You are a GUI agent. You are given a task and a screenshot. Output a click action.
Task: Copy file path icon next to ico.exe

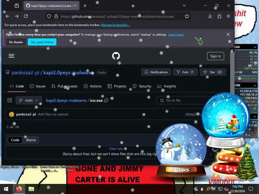(106, 100)
